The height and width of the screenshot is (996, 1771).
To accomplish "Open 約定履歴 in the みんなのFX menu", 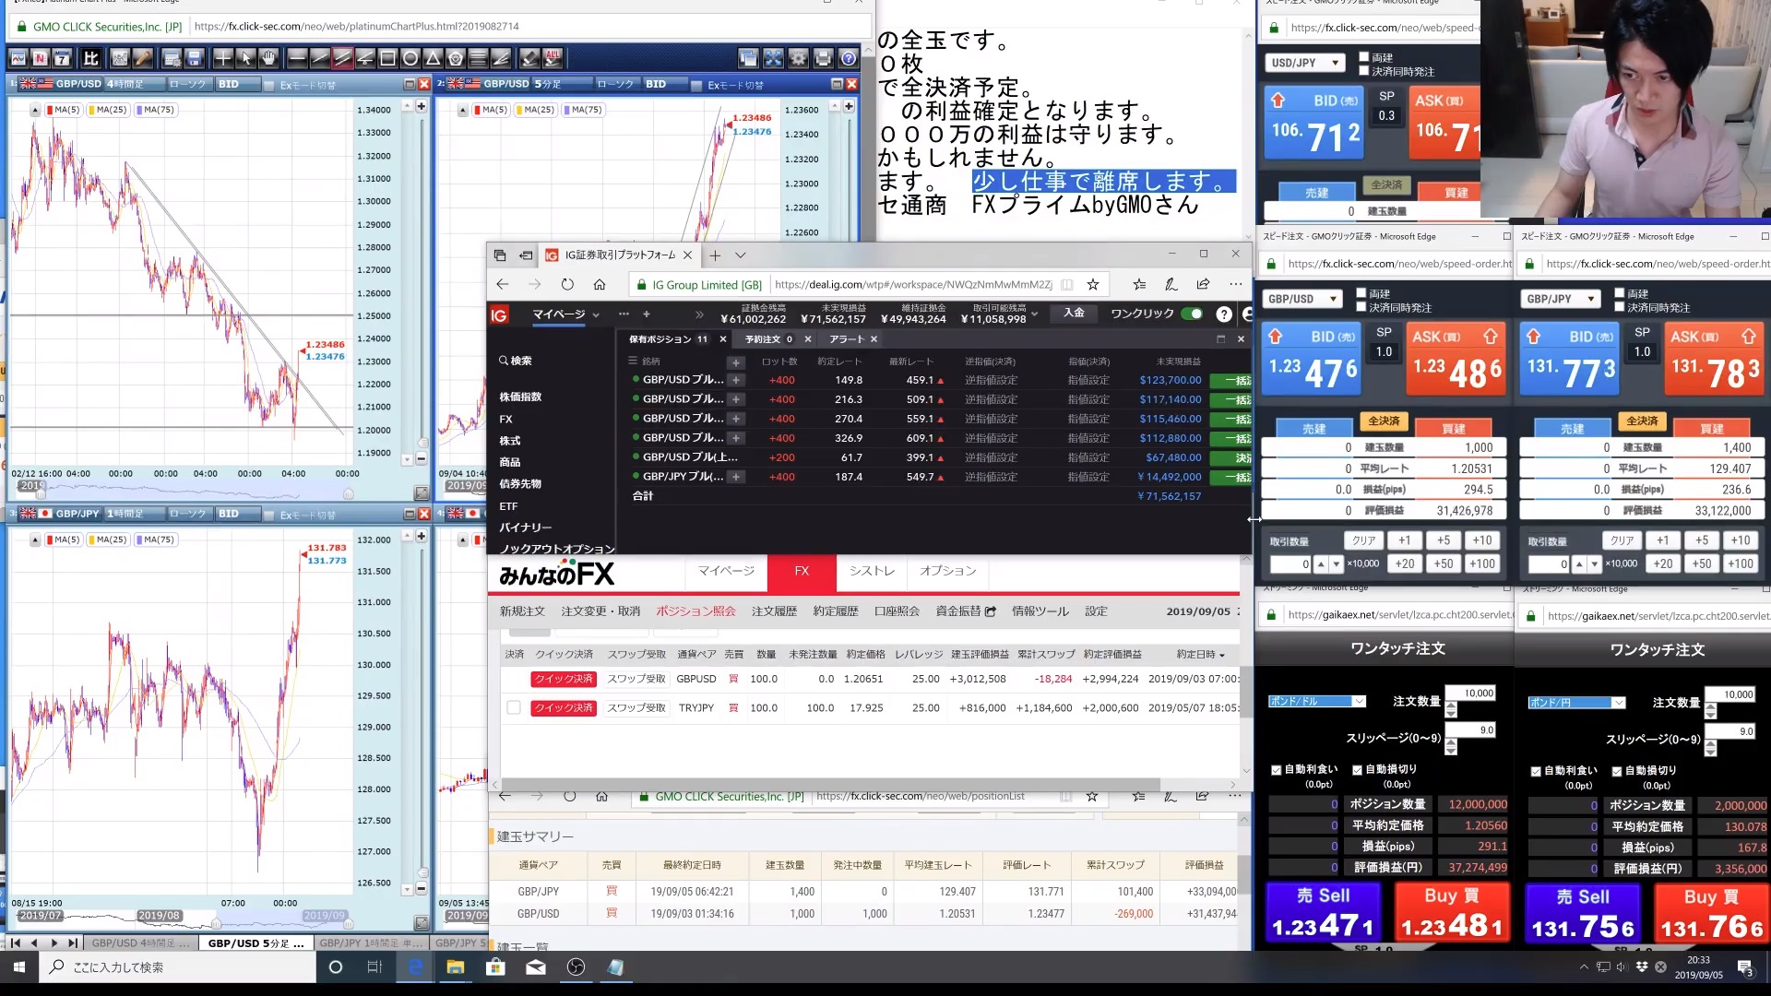I will (x=836, y=611).
